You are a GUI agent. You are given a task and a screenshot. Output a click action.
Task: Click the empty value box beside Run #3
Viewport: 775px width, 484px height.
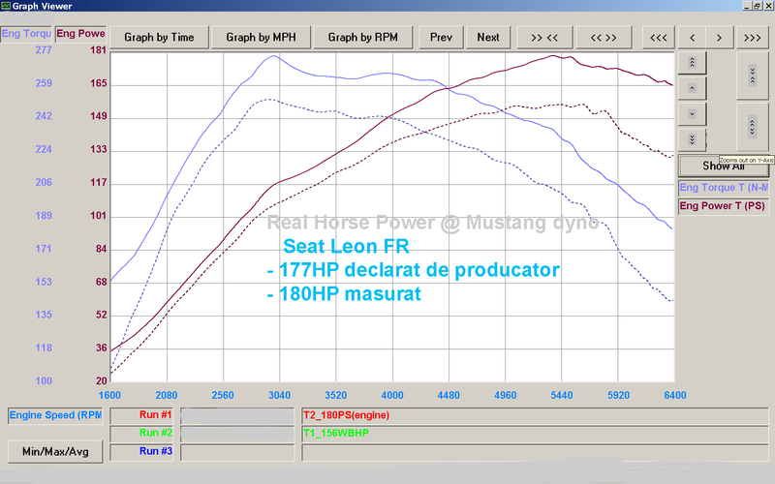click(x=237, y=451)
